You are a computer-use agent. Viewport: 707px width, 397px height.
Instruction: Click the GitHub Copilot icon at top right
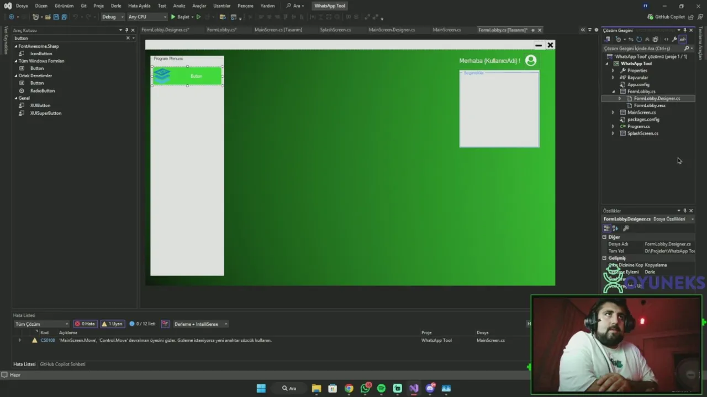[650, 17]
